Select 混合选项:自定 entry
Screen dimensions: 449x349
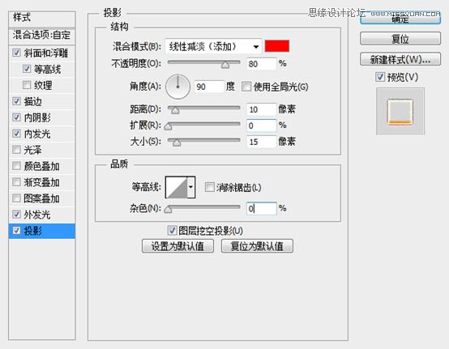click(42, 36)
